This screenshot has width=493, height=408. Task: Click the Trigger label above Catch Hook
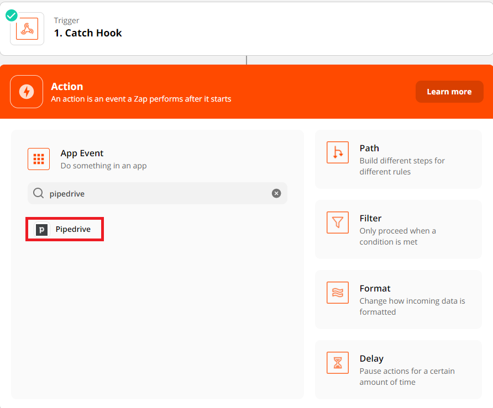66,20
